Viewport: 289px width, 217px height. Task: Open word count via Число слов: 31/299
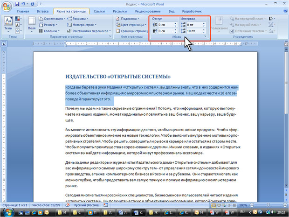[46, 205]
